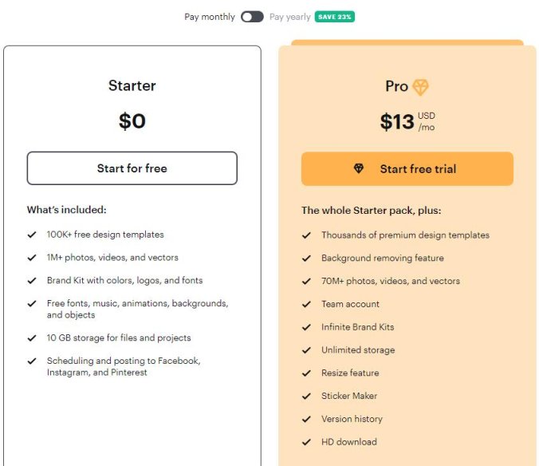Click the checkmark beside 100K+ free design templates
539x466 pixels.
point(32,235)
